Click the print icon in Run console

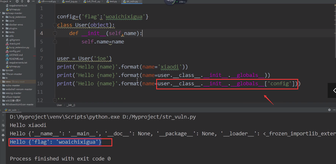click(x=3, y=135)
